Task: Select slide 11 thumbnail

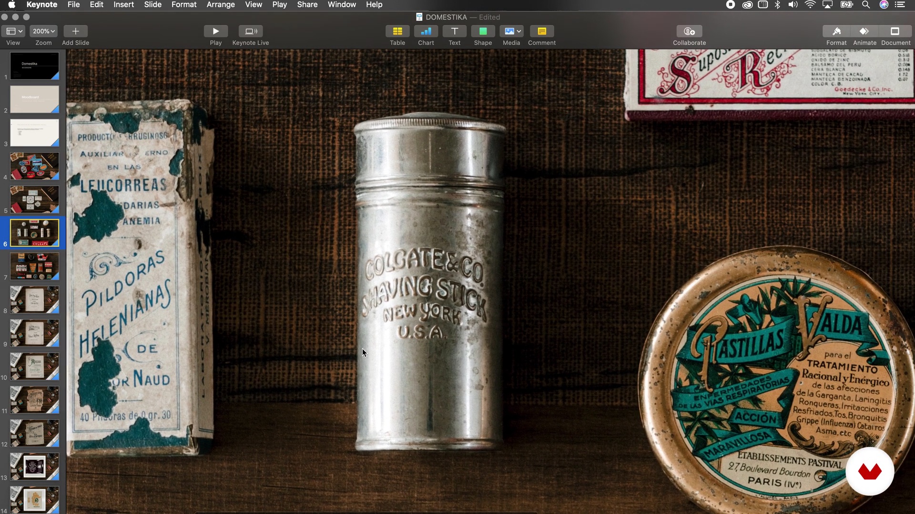Action: 35,399
